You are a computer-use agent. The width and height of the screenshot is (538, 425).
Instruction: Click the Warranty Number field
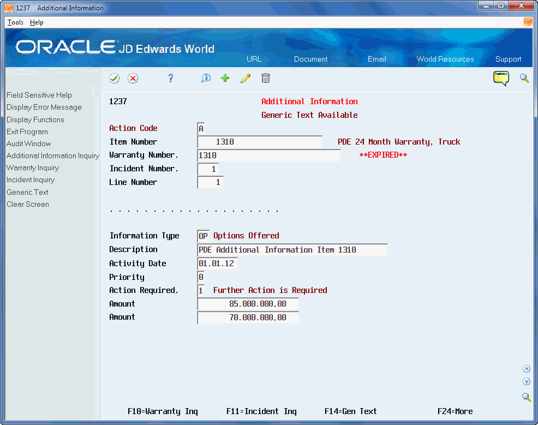[x=269, y=155]
